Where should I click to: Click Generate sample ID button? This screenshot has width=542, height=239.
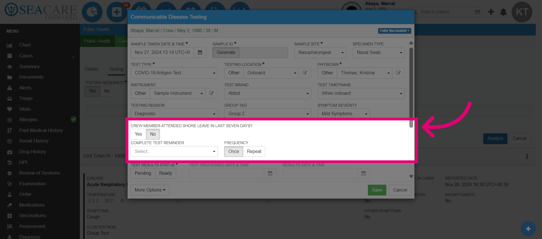[226, 52]
